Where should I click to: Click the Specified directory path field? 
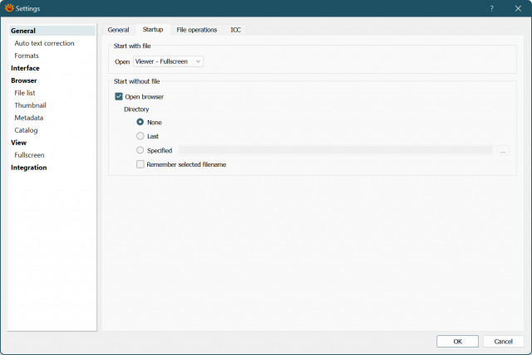336,150
